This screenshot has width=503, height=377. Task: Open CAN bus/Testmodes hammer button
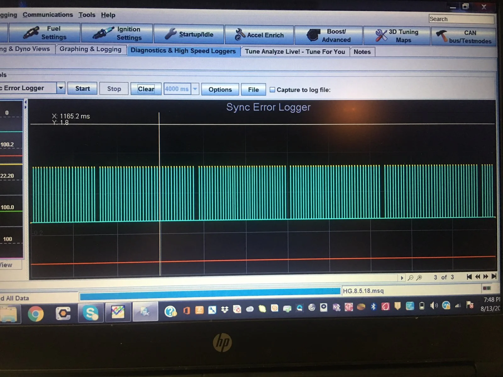pos(464,37)
